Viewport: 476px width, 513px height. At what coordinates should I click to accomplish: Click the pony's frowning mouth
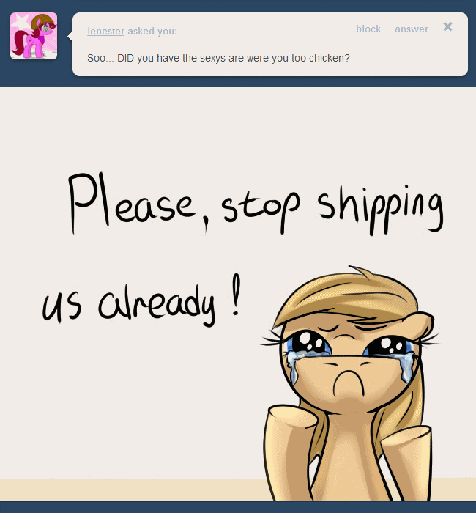[348, 382]
